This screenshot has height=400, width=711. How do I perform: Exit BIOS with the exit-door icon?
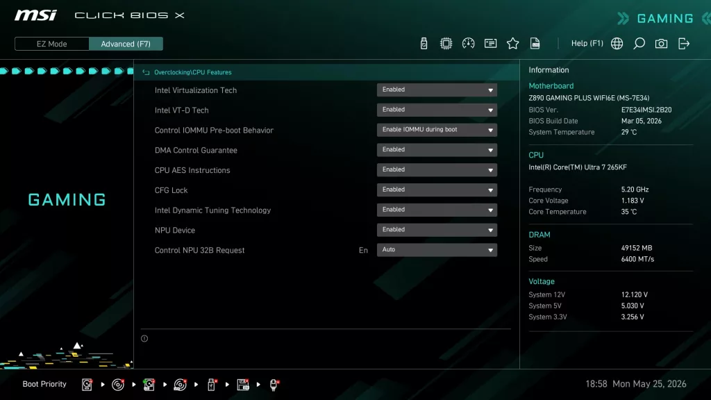pyautogui.click(x=684, y=44)
